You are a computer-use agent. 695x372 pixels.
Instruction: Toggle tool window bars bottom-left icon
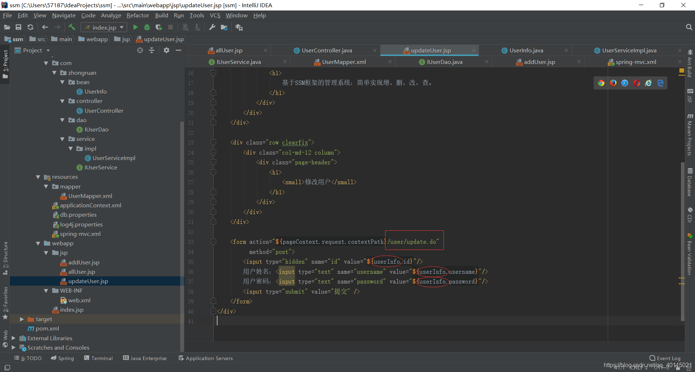pyautogui.click(x=7, y=367)
